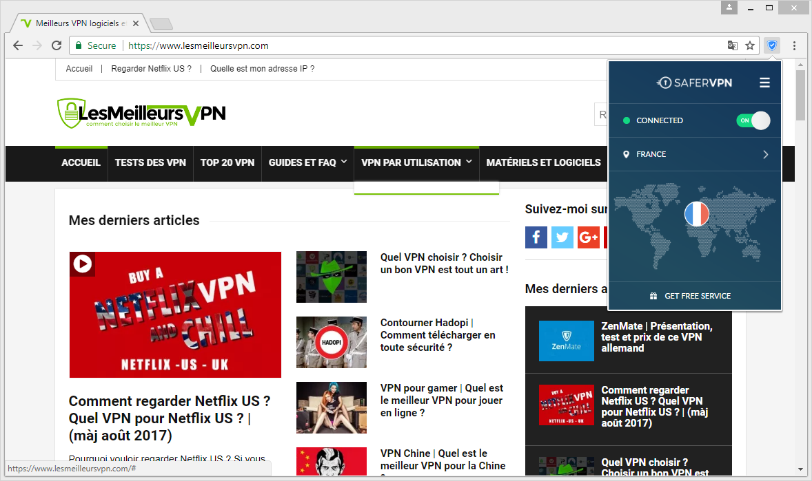Click the sidebar Netflix VPN thumbnail
The height and width of the screenshot is (481, 812).
click(567, 405)
